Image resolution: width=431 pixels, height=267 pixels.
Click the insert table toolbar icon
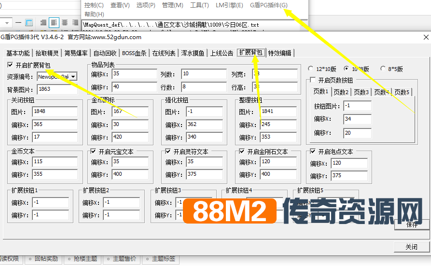pyautogui.click(x=29, y=23)
